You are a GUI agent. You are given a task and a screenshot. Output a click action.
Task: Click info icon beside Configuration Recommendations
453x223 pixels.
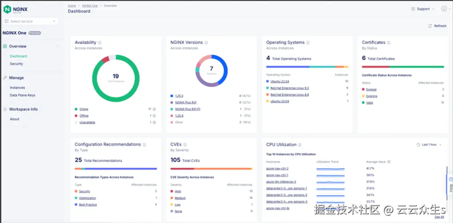pos(144,144)
